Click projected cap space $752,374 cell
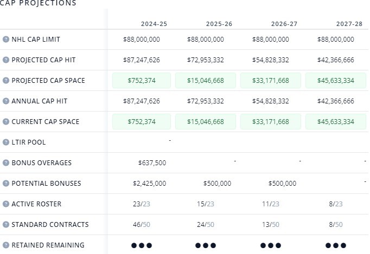This screenshot has height=254, width=370. (142, 80)
